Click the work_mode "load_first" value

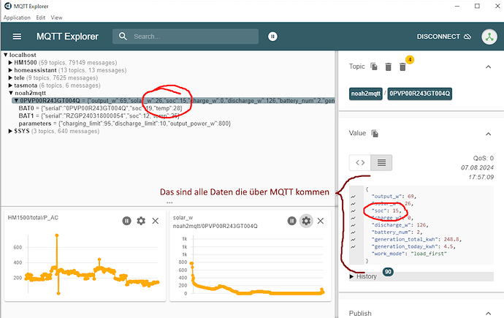click(429, 254)
